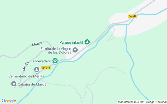Click the Parque infantil label text
The image size is (167, 104).
(71, 42)
